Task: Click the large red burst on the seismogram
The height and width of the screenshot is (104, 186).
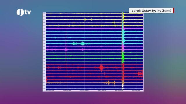Action: click(x=101, y=68)
